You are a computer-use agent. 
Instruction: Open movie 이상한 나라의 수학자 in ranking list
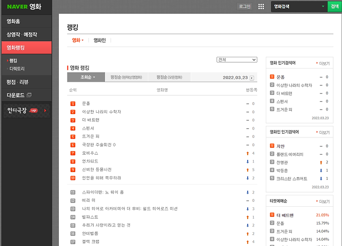point(101,112)
